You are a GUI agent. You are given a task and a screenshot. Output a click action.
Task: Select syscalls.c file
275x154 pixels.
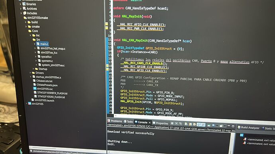tap(45, 57)
